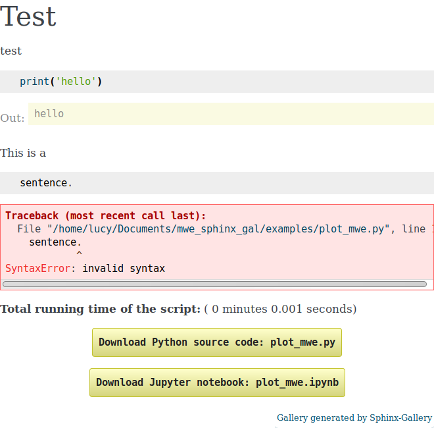Click Download Python source code button
434x428 pixels.
pos(217,342)
